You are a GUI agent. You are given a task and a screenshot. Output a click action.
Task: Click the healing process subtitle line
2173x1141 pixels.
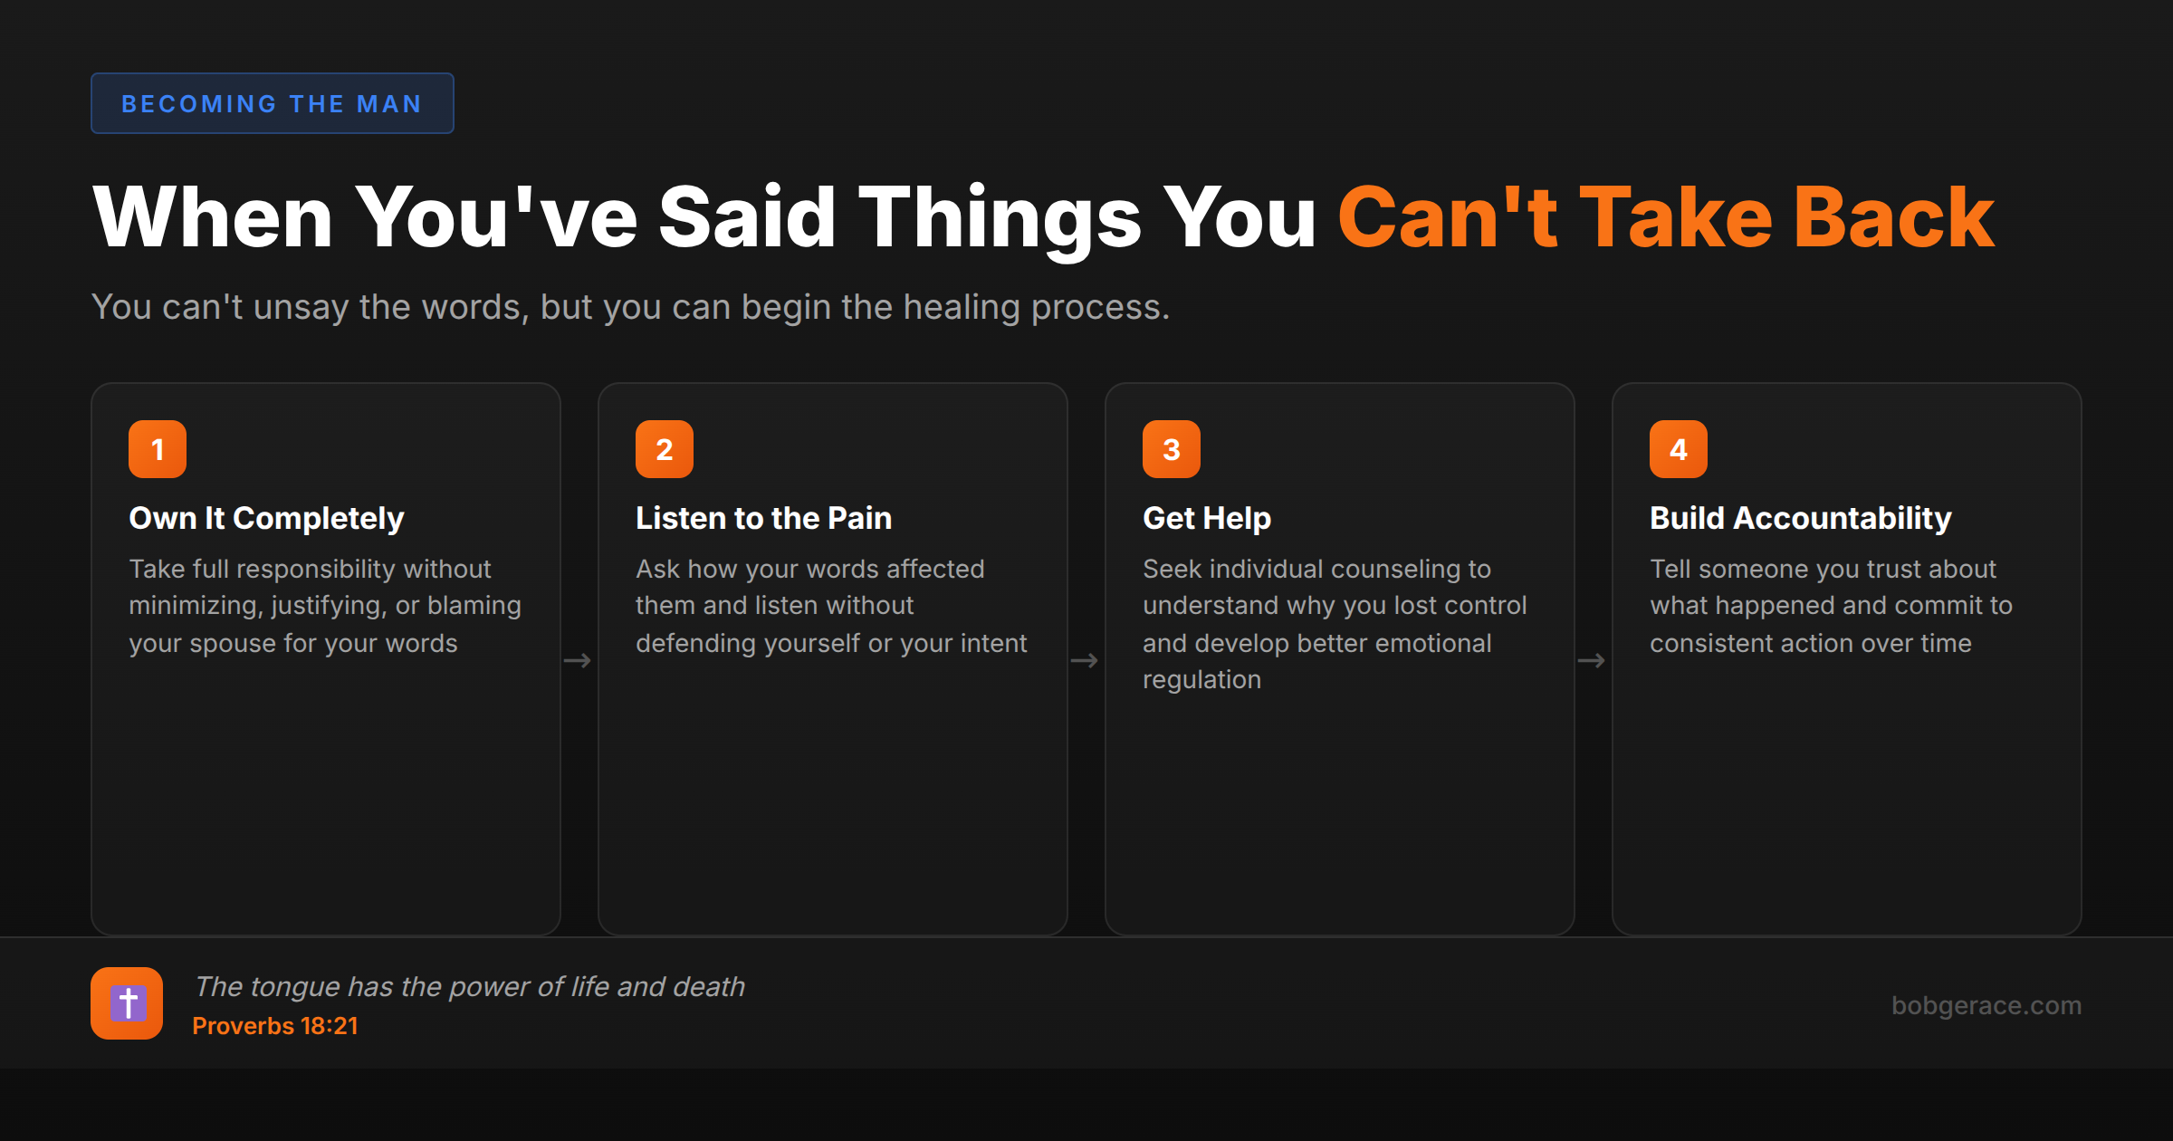tap(630, 307)
